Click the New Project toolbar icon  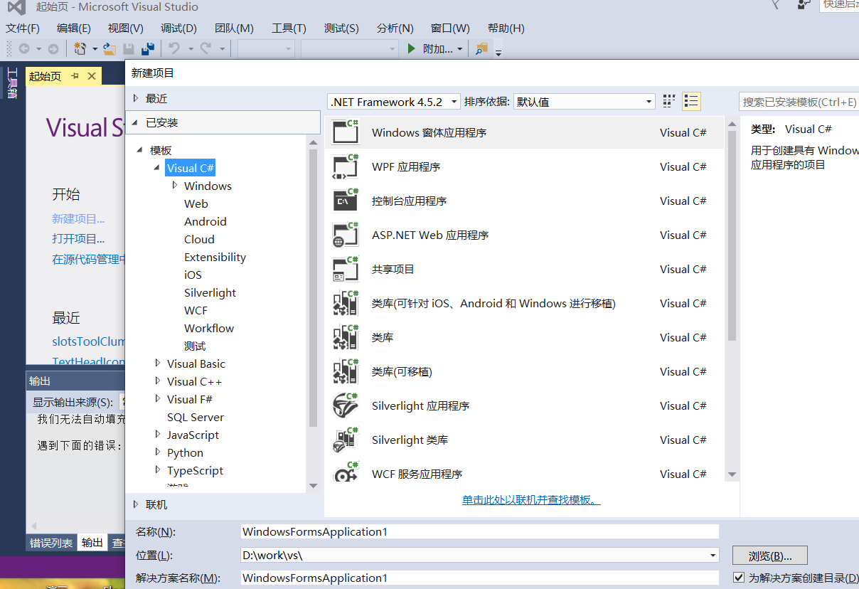click(x=80, y=48)
